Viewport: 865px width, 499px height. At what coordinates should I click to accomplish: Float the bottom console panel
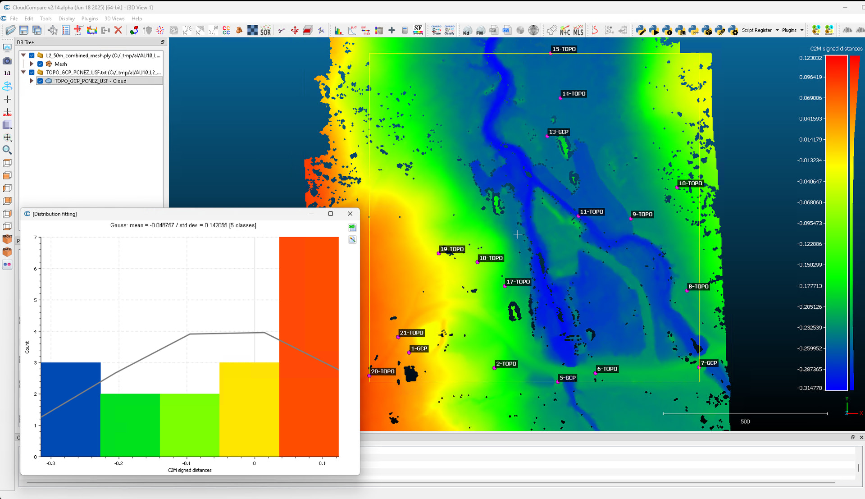pos(852,437)
